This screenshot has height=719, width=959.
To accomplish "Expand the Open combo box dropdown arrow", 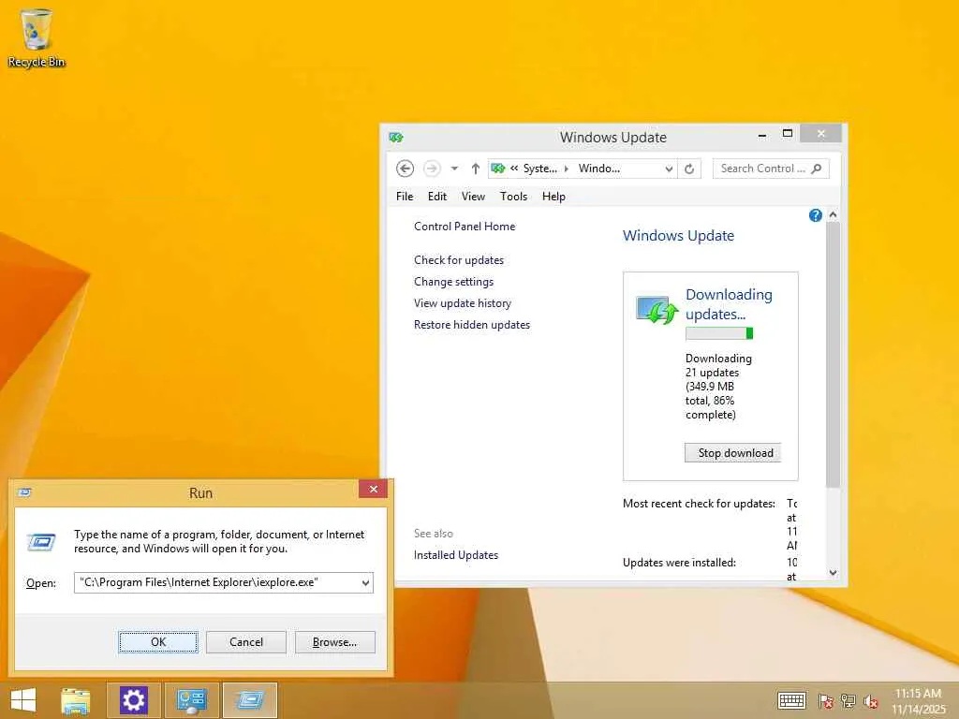I will [x=366, y=582].
